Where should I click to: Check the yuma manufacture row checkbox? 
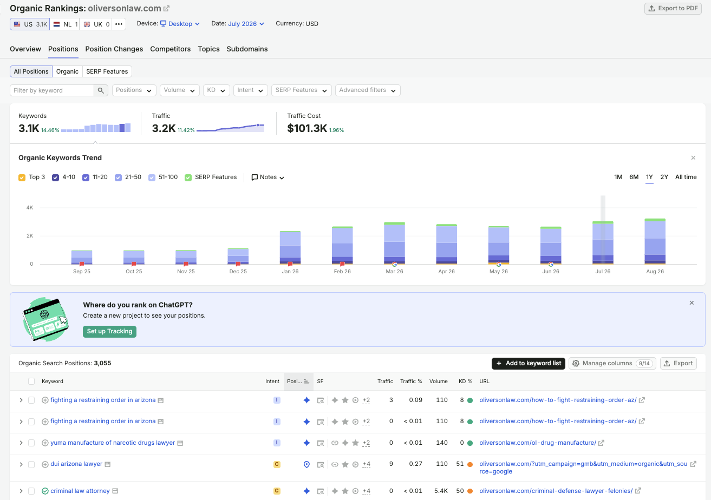tap(31, 443)
